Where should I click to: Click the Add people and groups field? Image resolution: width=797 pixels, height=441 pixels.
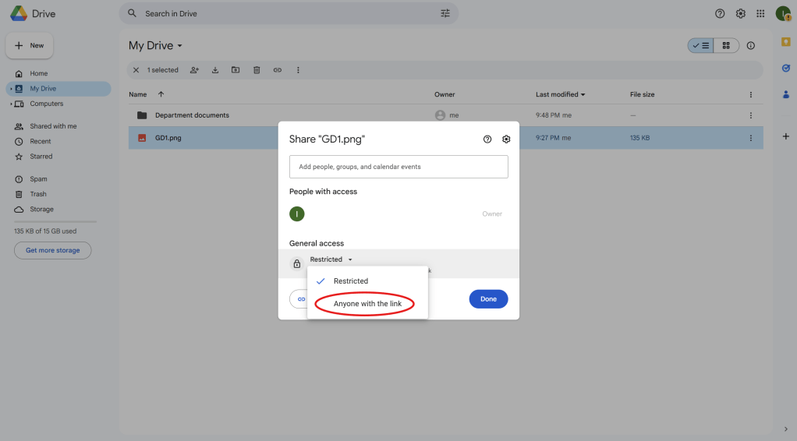(x=398, y=167)
